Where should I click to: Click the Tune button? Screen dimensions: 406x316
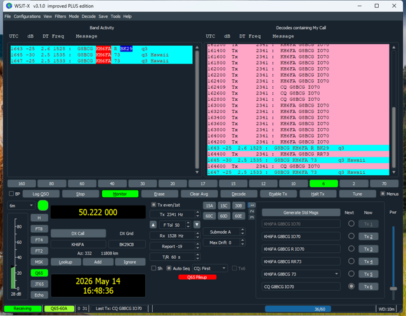[357, 194]
